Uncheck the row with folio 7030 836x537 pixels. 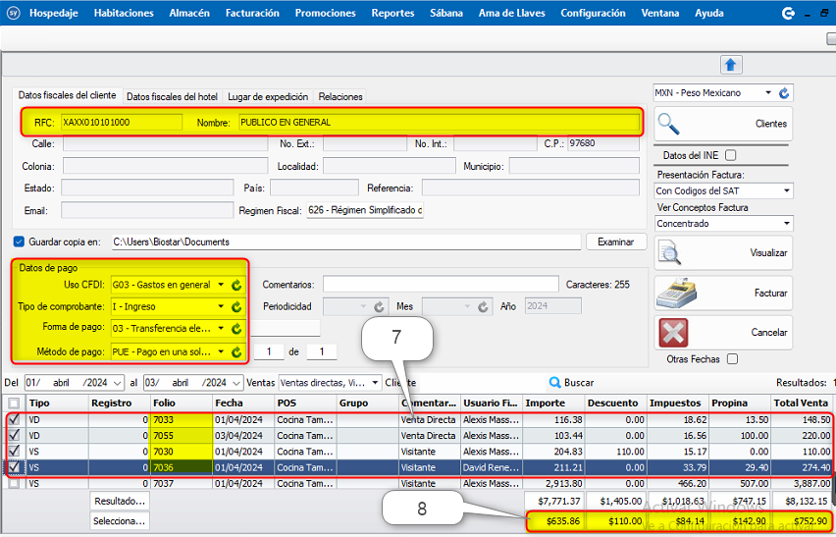[x=14, y=452]
